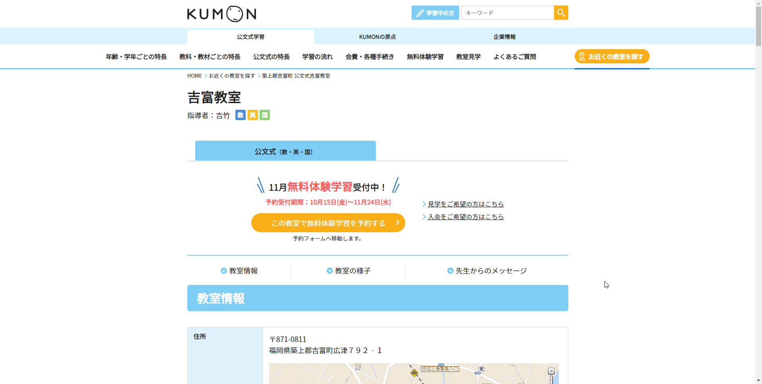Open 入会をご希望の方はこちら link

click(x=466, y=217)
